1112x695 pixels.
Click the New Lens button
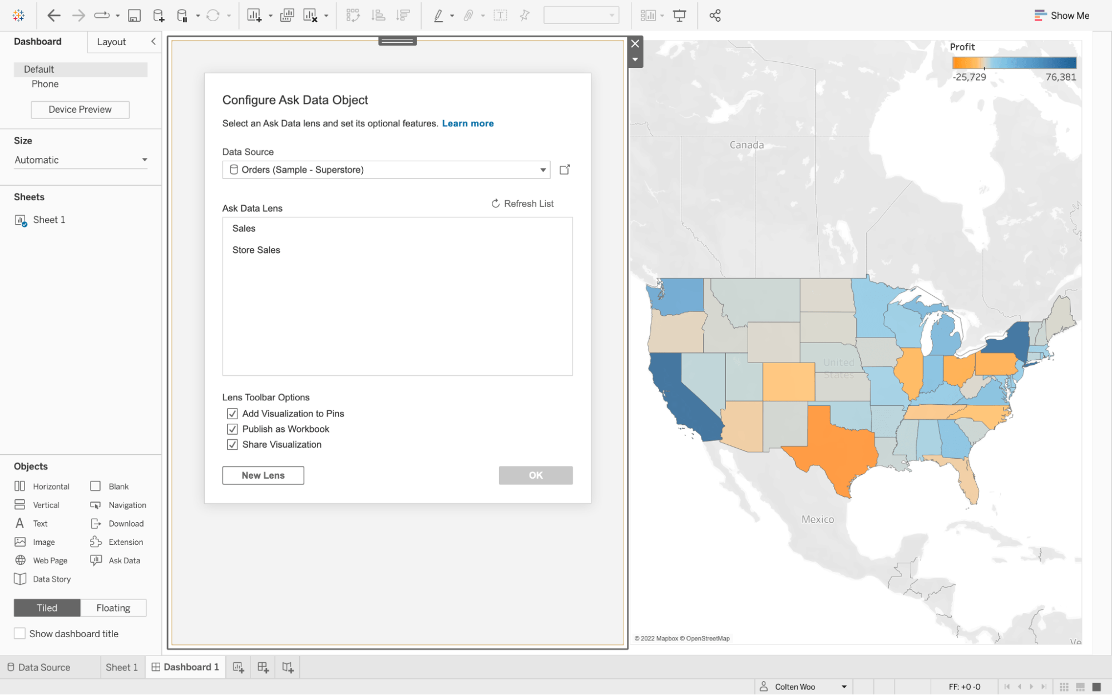263,475
